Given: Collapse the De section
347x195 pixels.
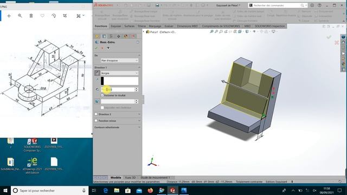Looking at the screenshot, I should pyautogui.click(x=139, y=55).
